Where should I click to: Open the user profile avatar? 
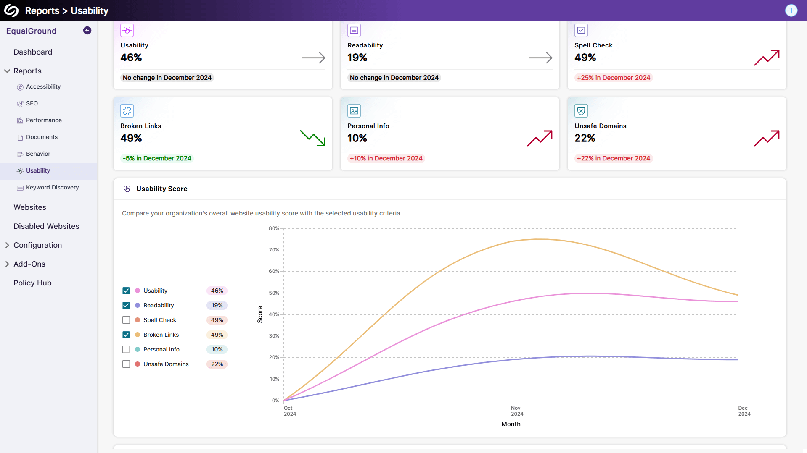tap(791, 10)
